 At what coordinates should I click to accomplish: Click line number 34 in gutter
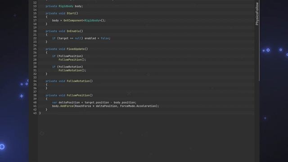click(x=35, y=81)
